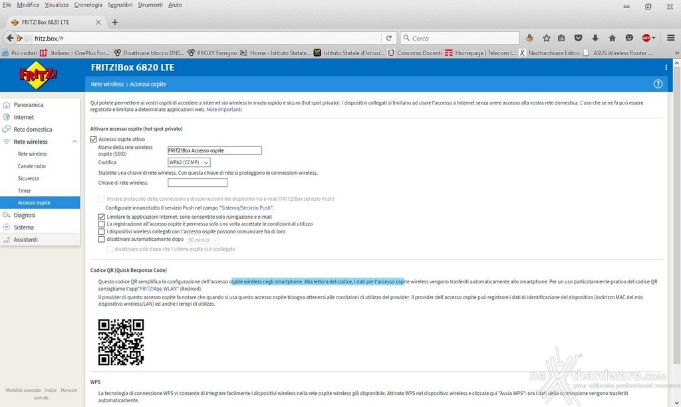Select the Sicurezza submenu item
The height and width of the screenshot is (407, 681).
28,178
